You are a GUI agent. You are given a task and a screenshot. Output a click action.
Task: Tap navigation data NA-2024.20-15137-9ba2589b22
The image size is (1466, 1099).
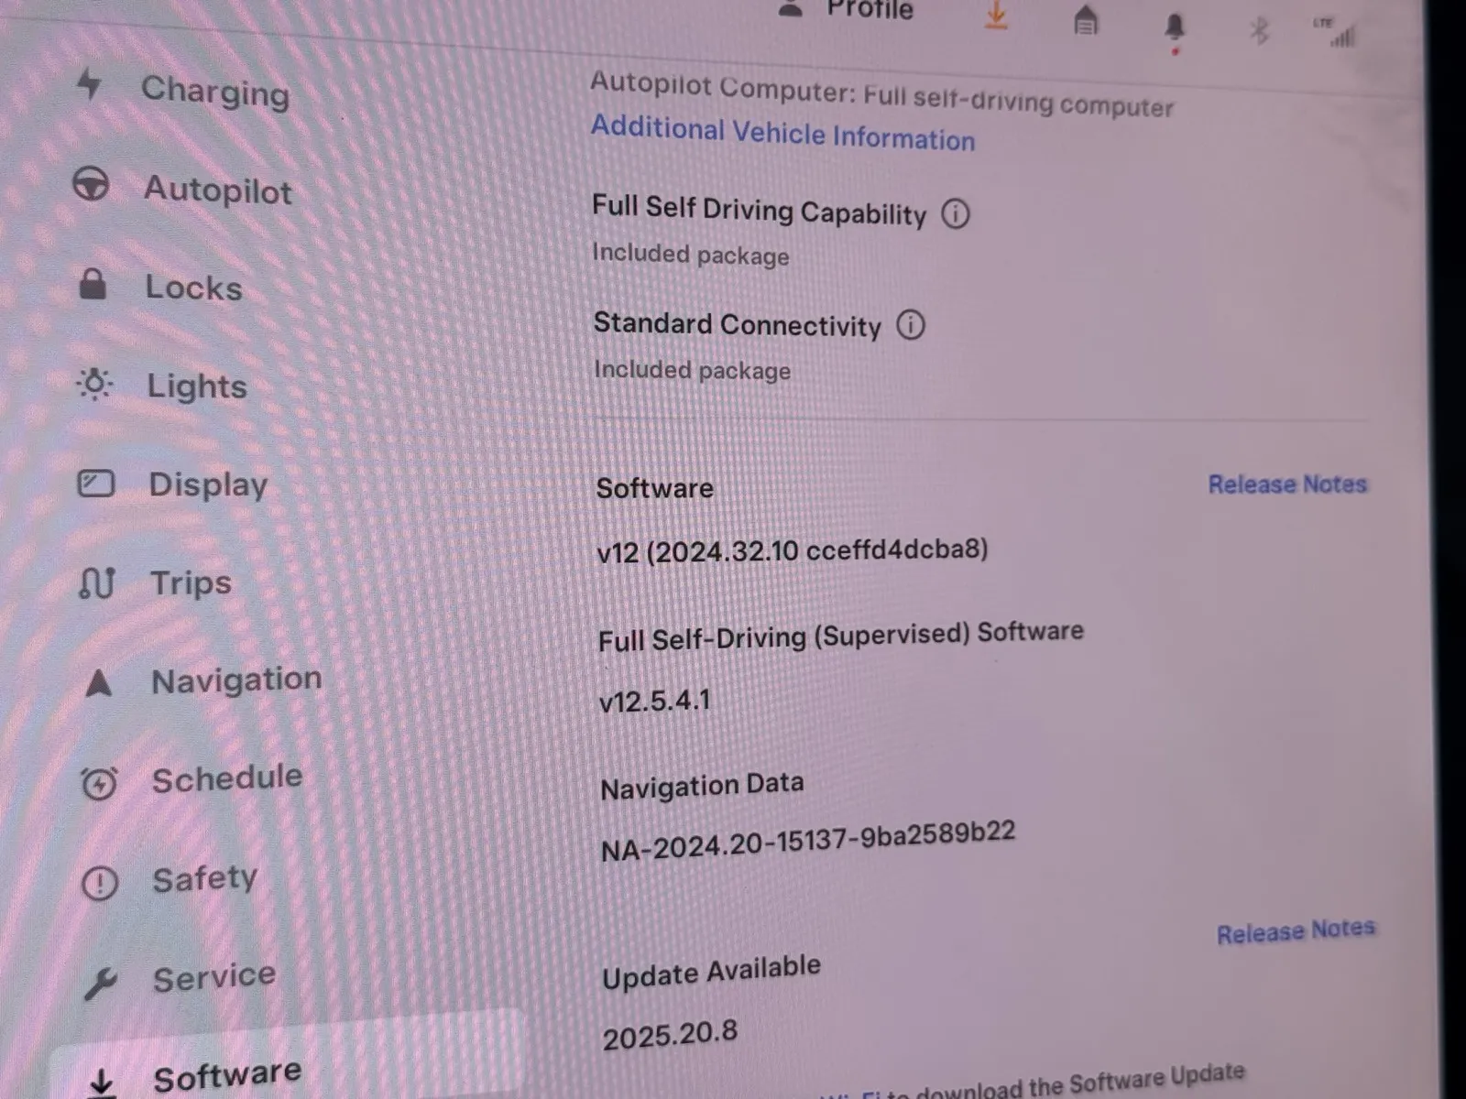coord(808,843)
